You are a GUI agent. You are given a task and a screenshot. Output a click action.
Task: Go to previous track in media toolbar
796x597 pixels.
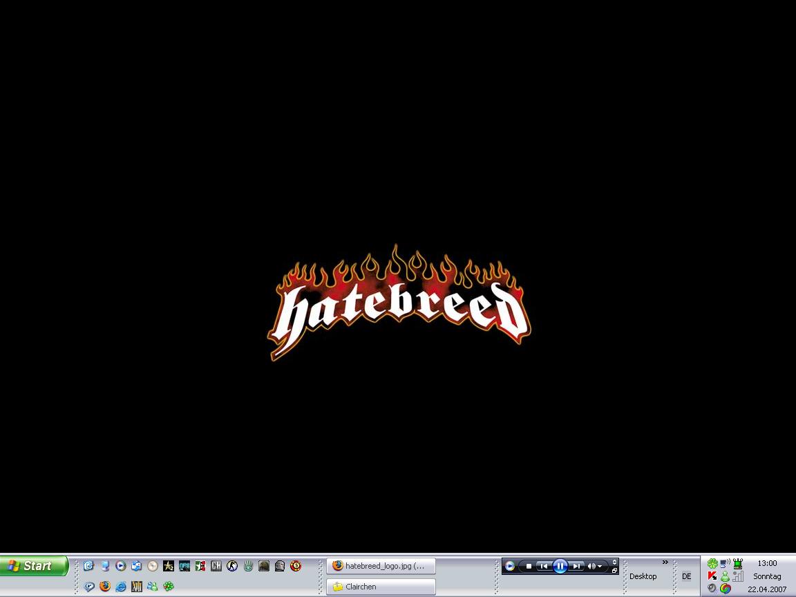[x=544, y=567]
